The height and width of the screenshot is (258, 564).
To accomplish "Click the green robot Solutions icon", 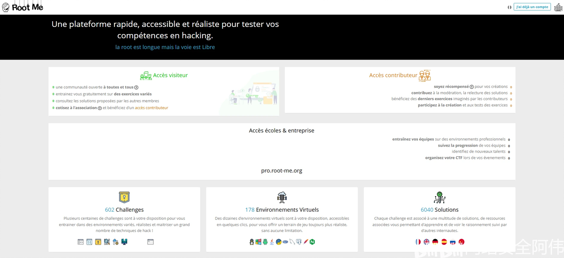I will click(x=440, y=197).
